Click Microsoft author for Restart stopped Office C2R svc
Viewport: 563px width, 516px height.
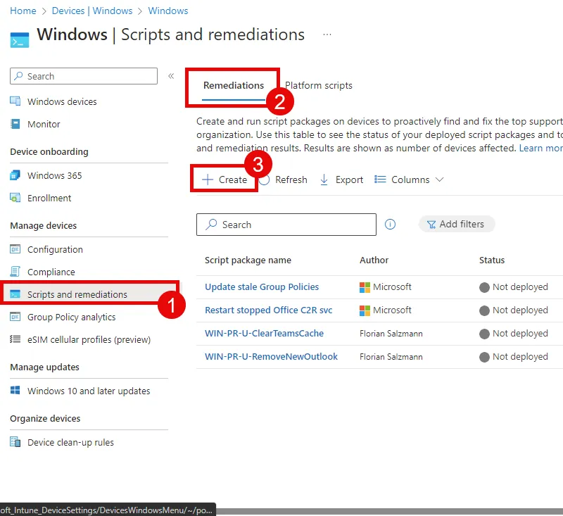point(385,310)
